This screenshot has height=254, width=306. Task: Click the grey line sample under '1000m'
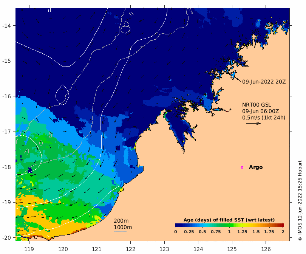[120, 232]
